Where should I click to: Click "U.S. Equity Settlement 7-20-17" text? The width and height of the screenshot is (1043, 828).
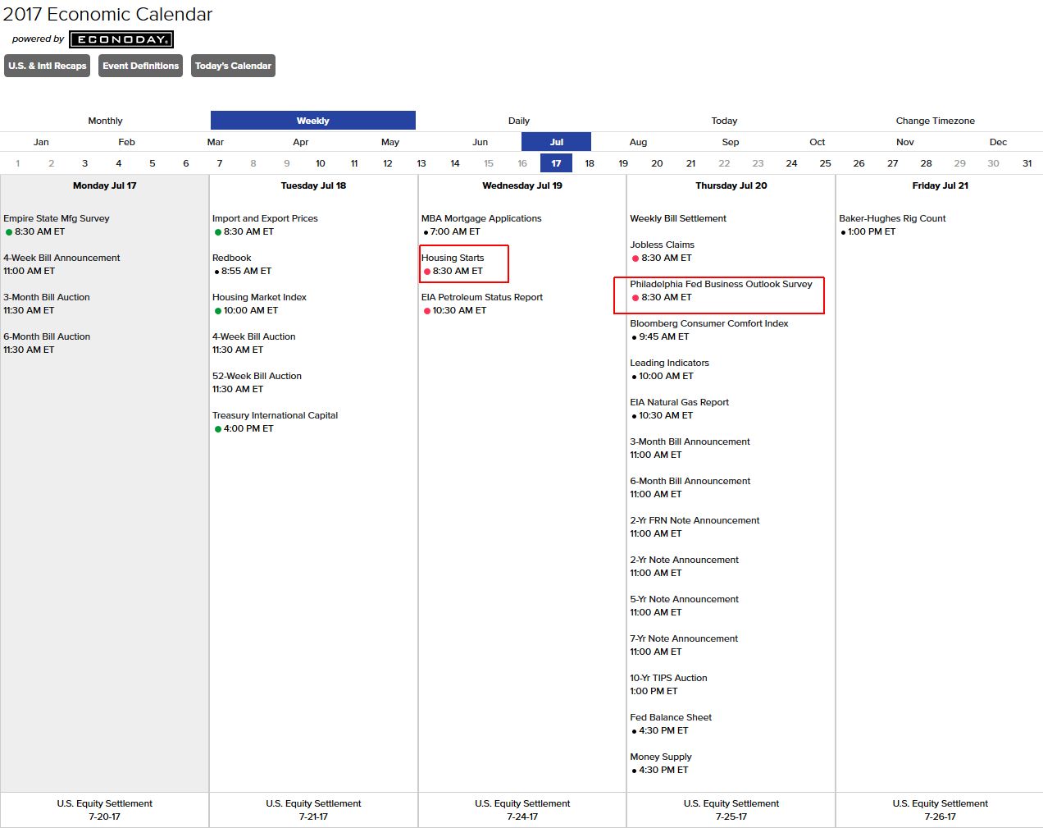[x=105, y=810]
